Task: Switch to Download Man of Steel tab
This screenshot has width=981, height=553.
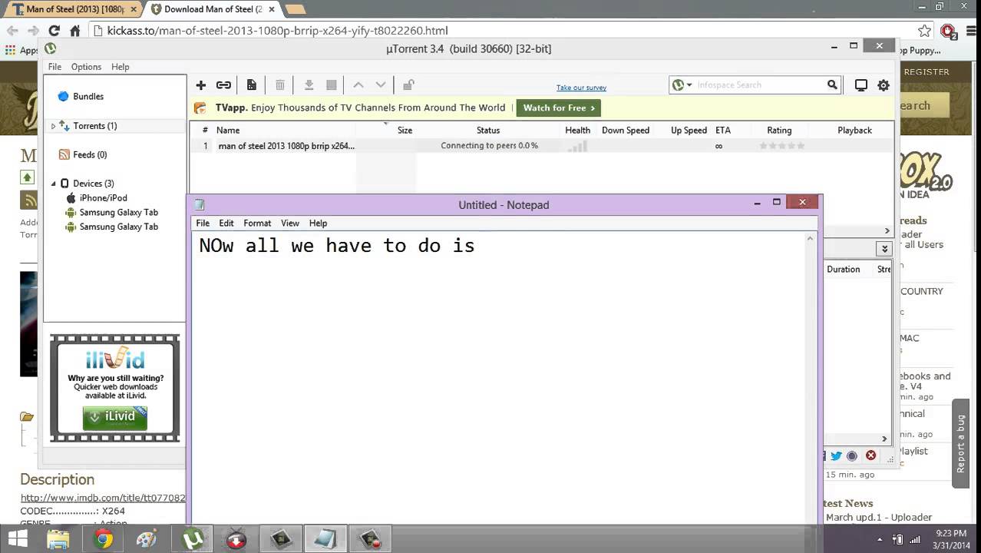Action: pyautogui.click(x=212, y=9)
